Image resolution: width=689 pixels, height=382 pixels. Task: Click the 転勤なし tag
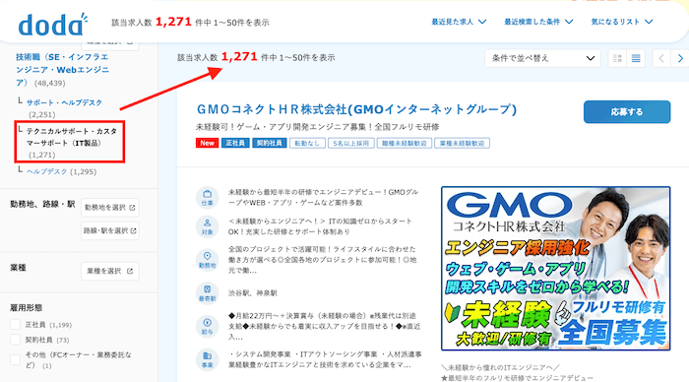point(307,143)
